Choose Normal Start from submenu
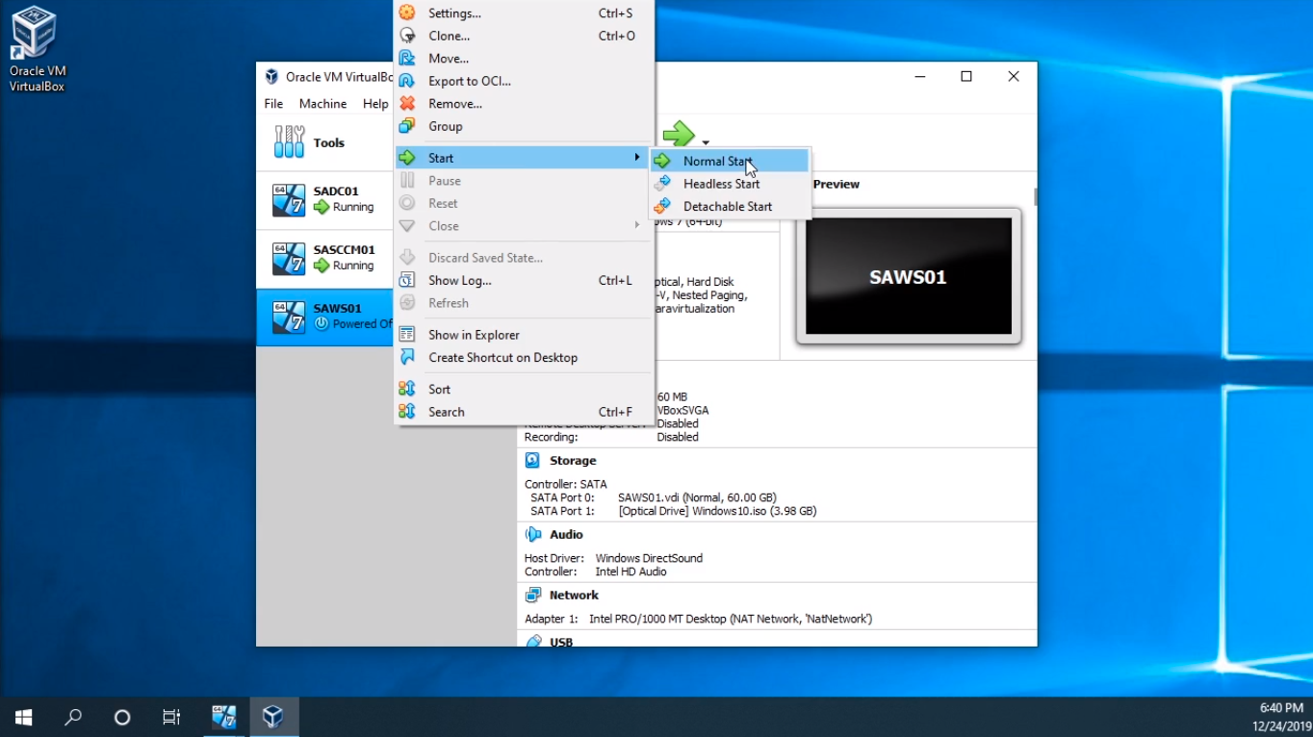This screenshot has height=737, width=1313. coord(717,162)
